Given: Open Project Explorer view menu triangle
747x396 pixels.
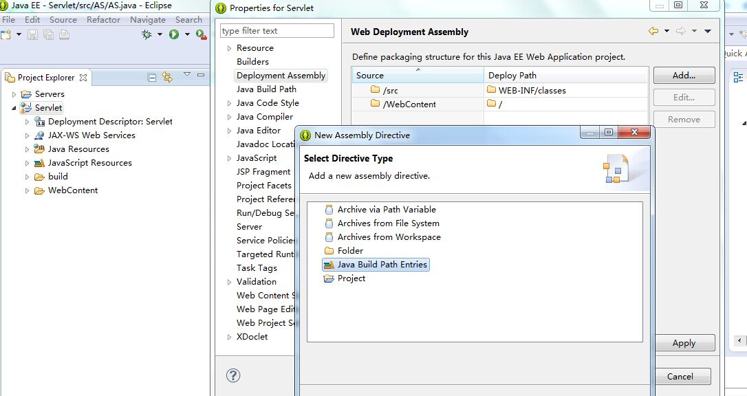Looking at the screenshot, I should 187,74.
